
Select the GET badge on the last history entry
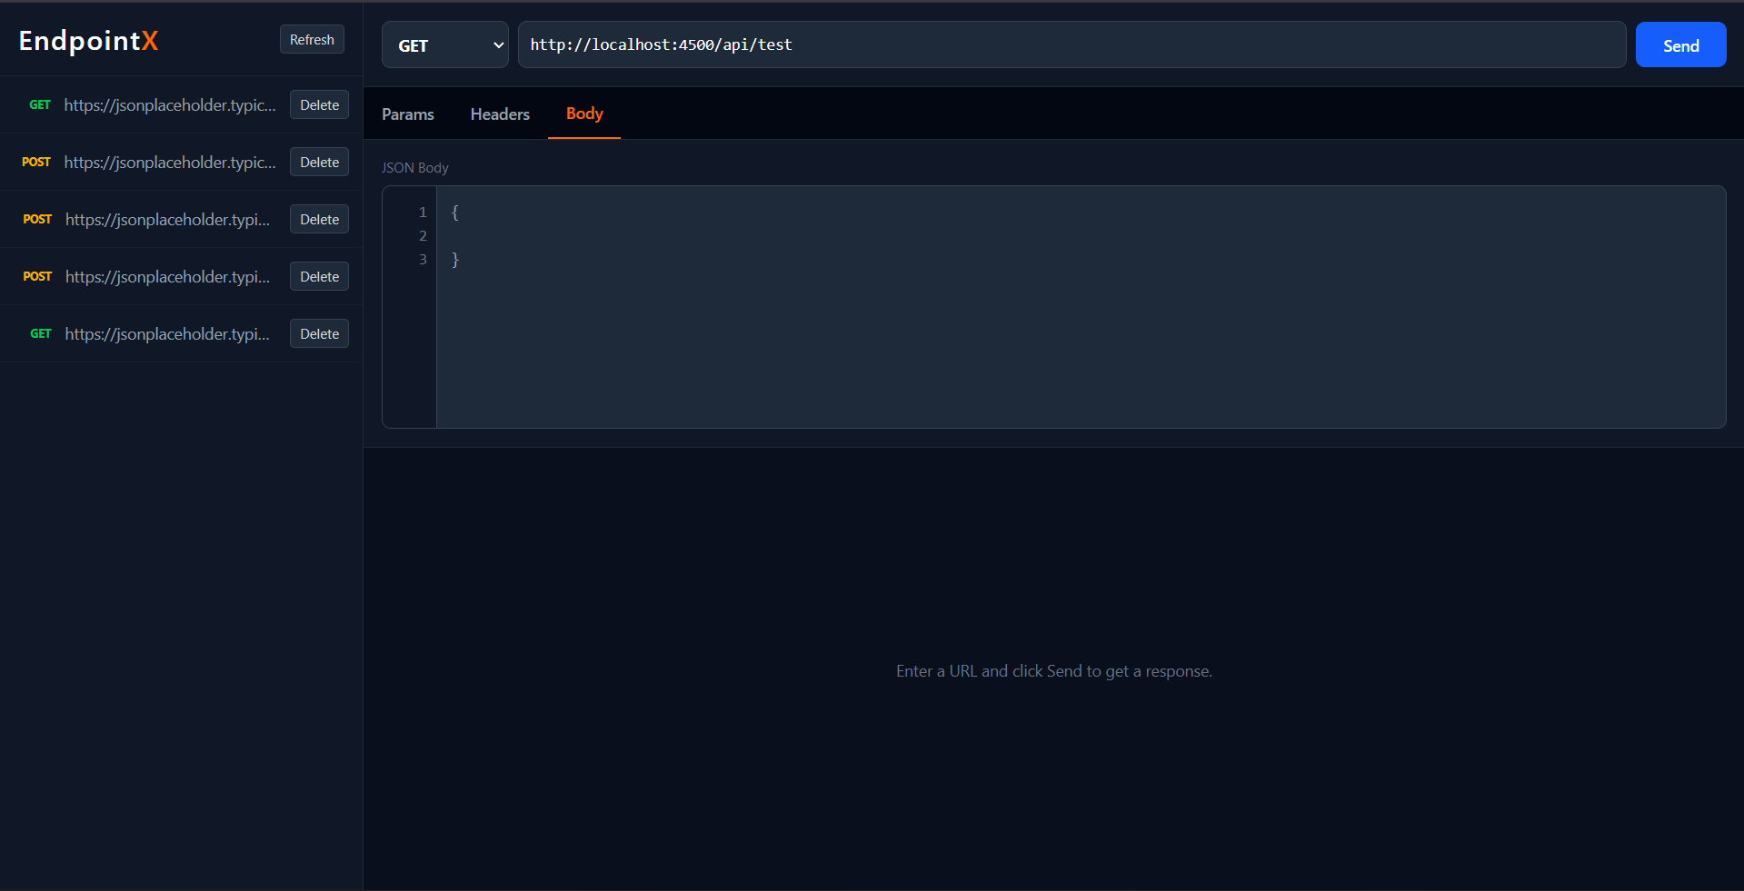coord(40,333)
